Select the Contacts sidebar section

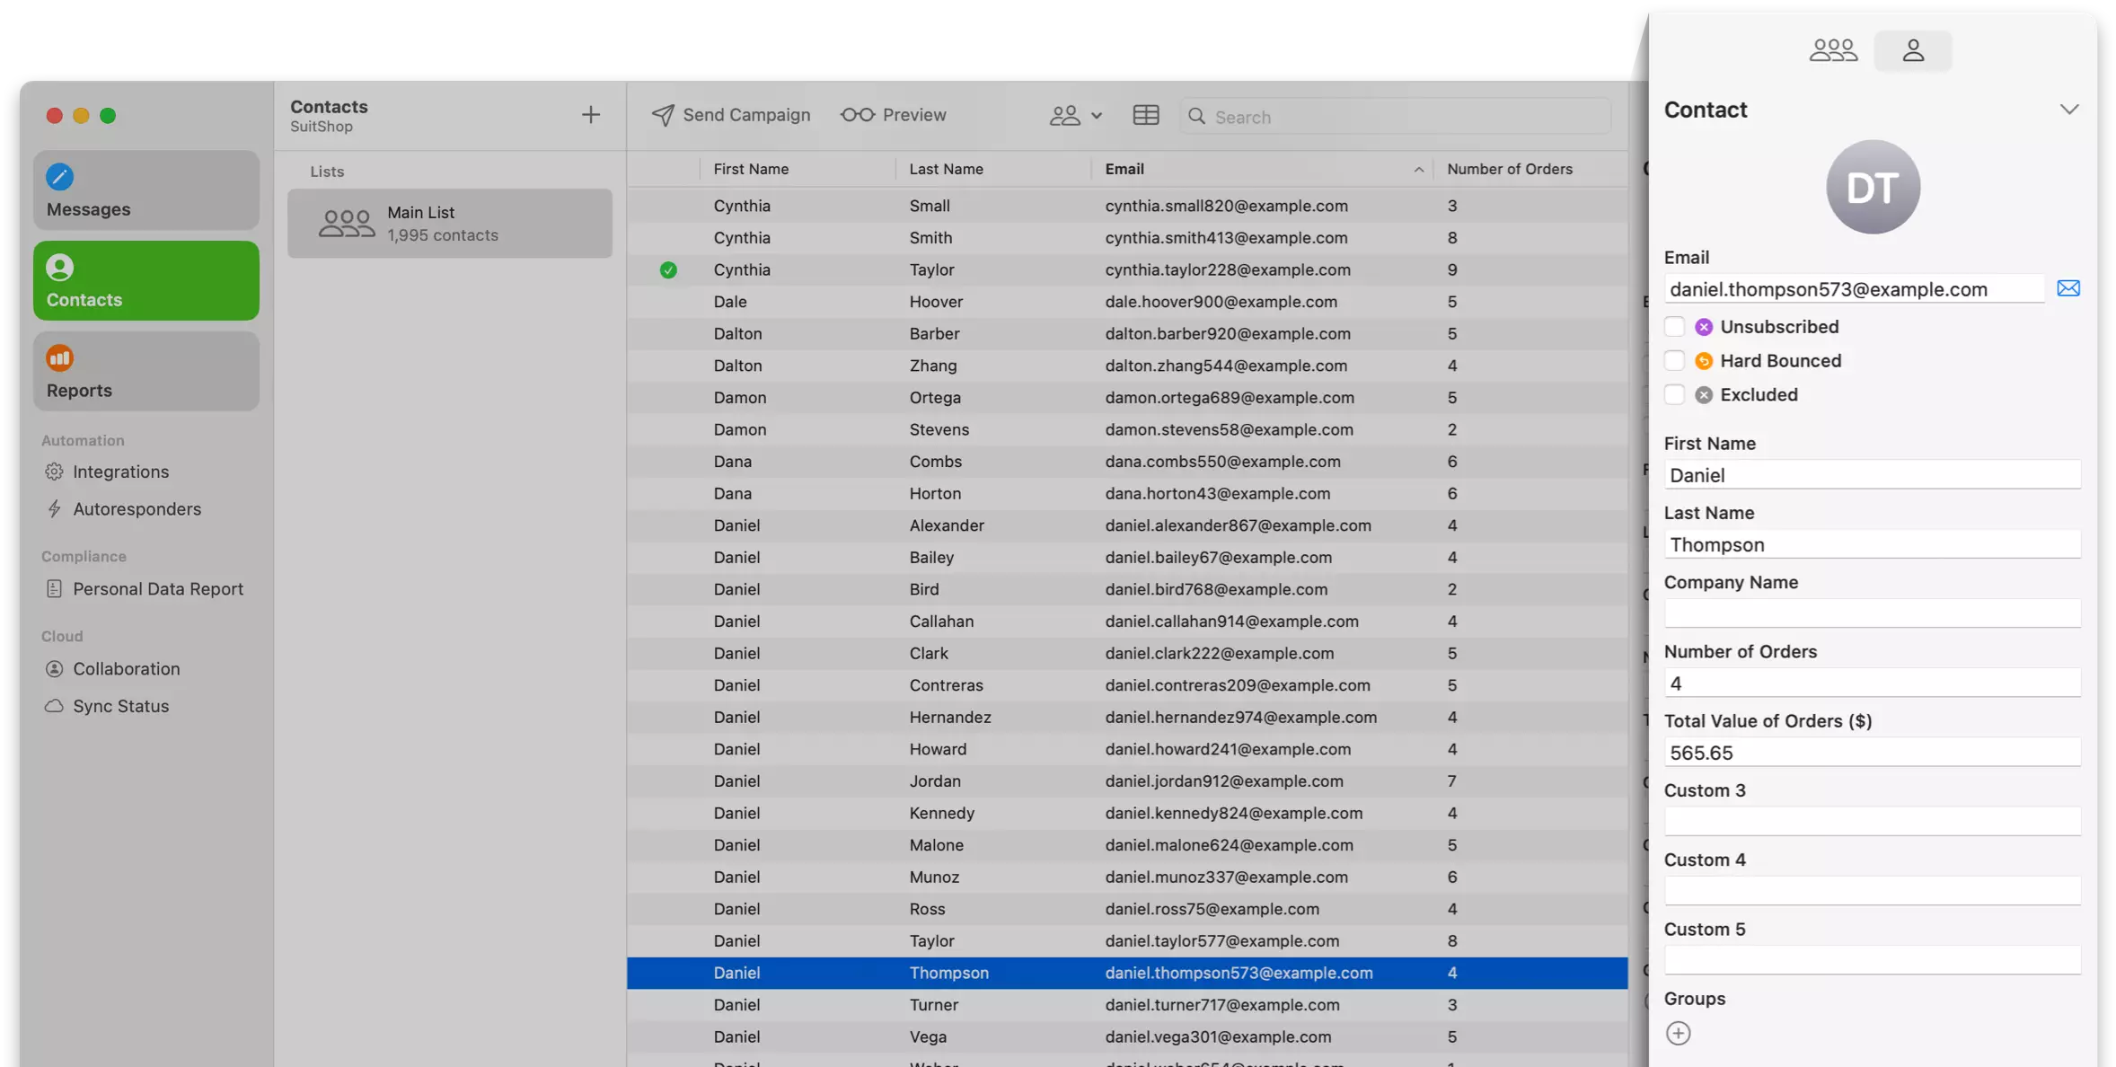pyautogui.click(x=146, y=281)
